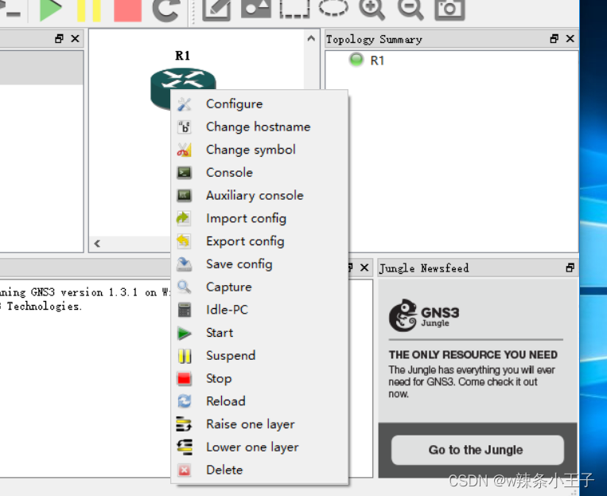Select Suspend in the context menu
Image resolution: width=607 pixels, height=496 pixels.
click(259, 355)
